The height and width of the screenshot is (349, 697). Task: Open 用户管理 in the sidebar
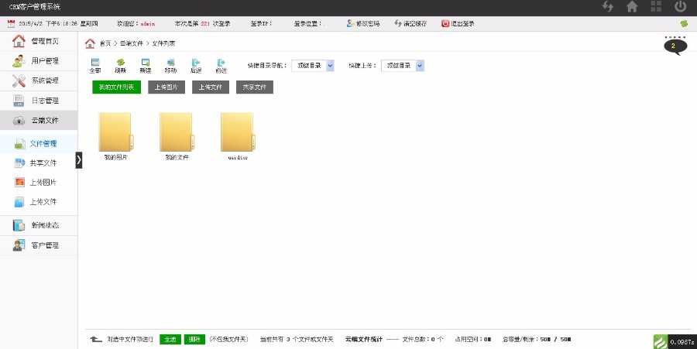pos(39,61)
